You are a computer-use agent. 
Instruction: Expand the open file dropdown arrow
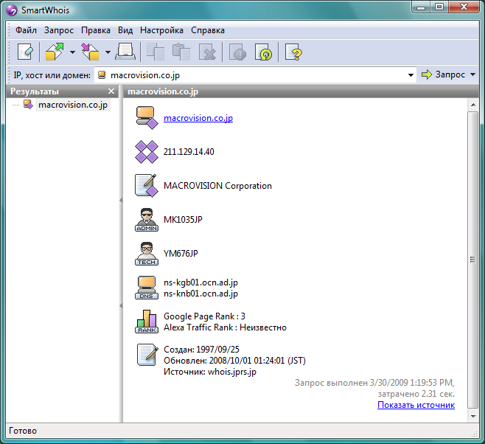72,52
